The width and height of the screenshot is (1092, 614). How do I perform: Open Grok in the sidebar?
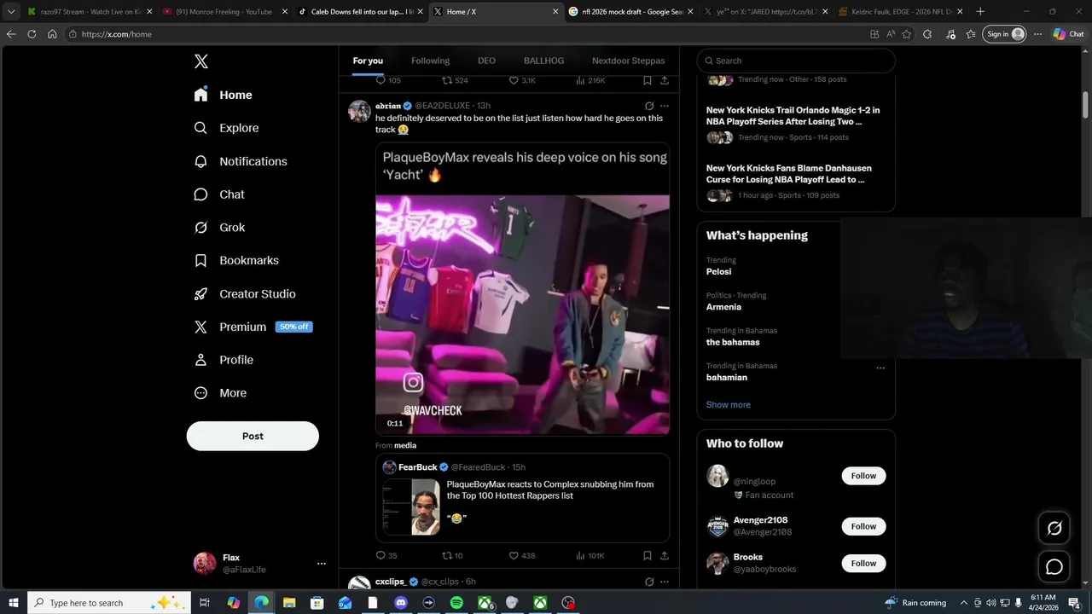pyautogui.click(x=219, y=228)
